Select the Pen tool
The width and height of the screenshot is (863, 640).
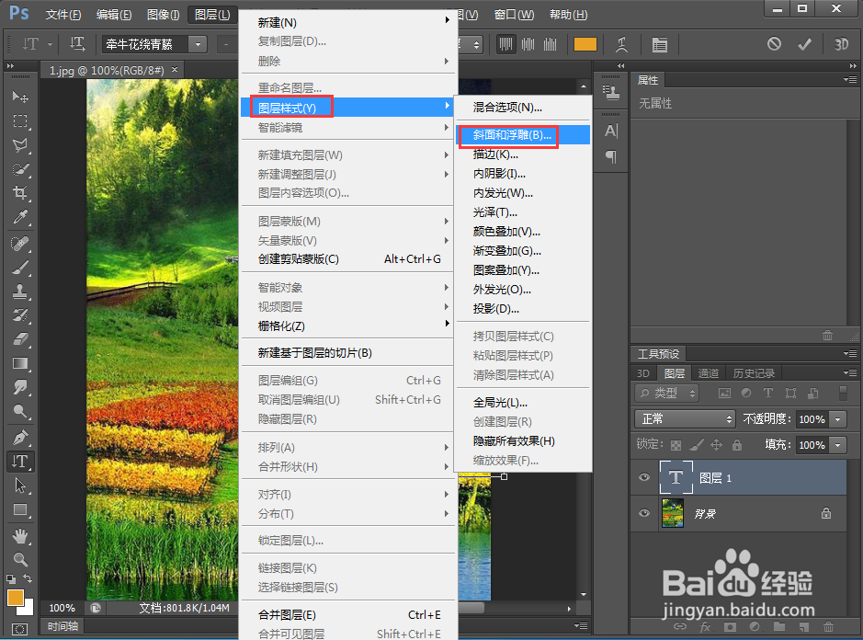tap(20, 438)
